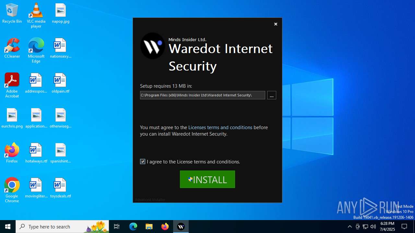Click the Setup requires 13 MB label
The height and width of the screenshot is (233, 415).
(166, 86)
